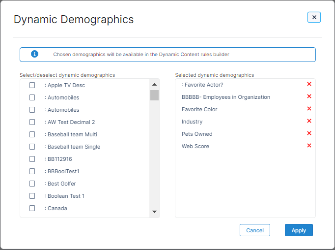Enable the AW Test Decimal 2 checkbox
The image size is (335, 250).
point(32,122)
